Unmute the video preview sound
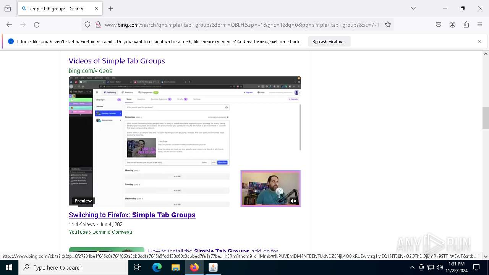The width and height of the screenshot is (489, 275). click(x=293, y=201)
